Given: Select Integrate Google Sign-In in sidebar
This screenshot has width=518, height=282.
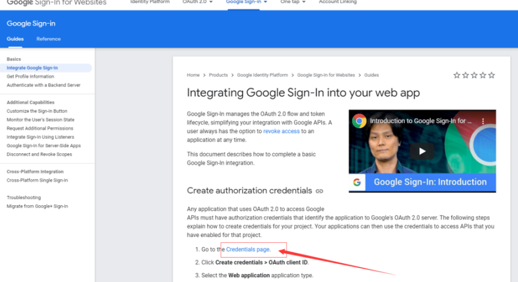Looking at the screenshot, I should coord(32,68).
